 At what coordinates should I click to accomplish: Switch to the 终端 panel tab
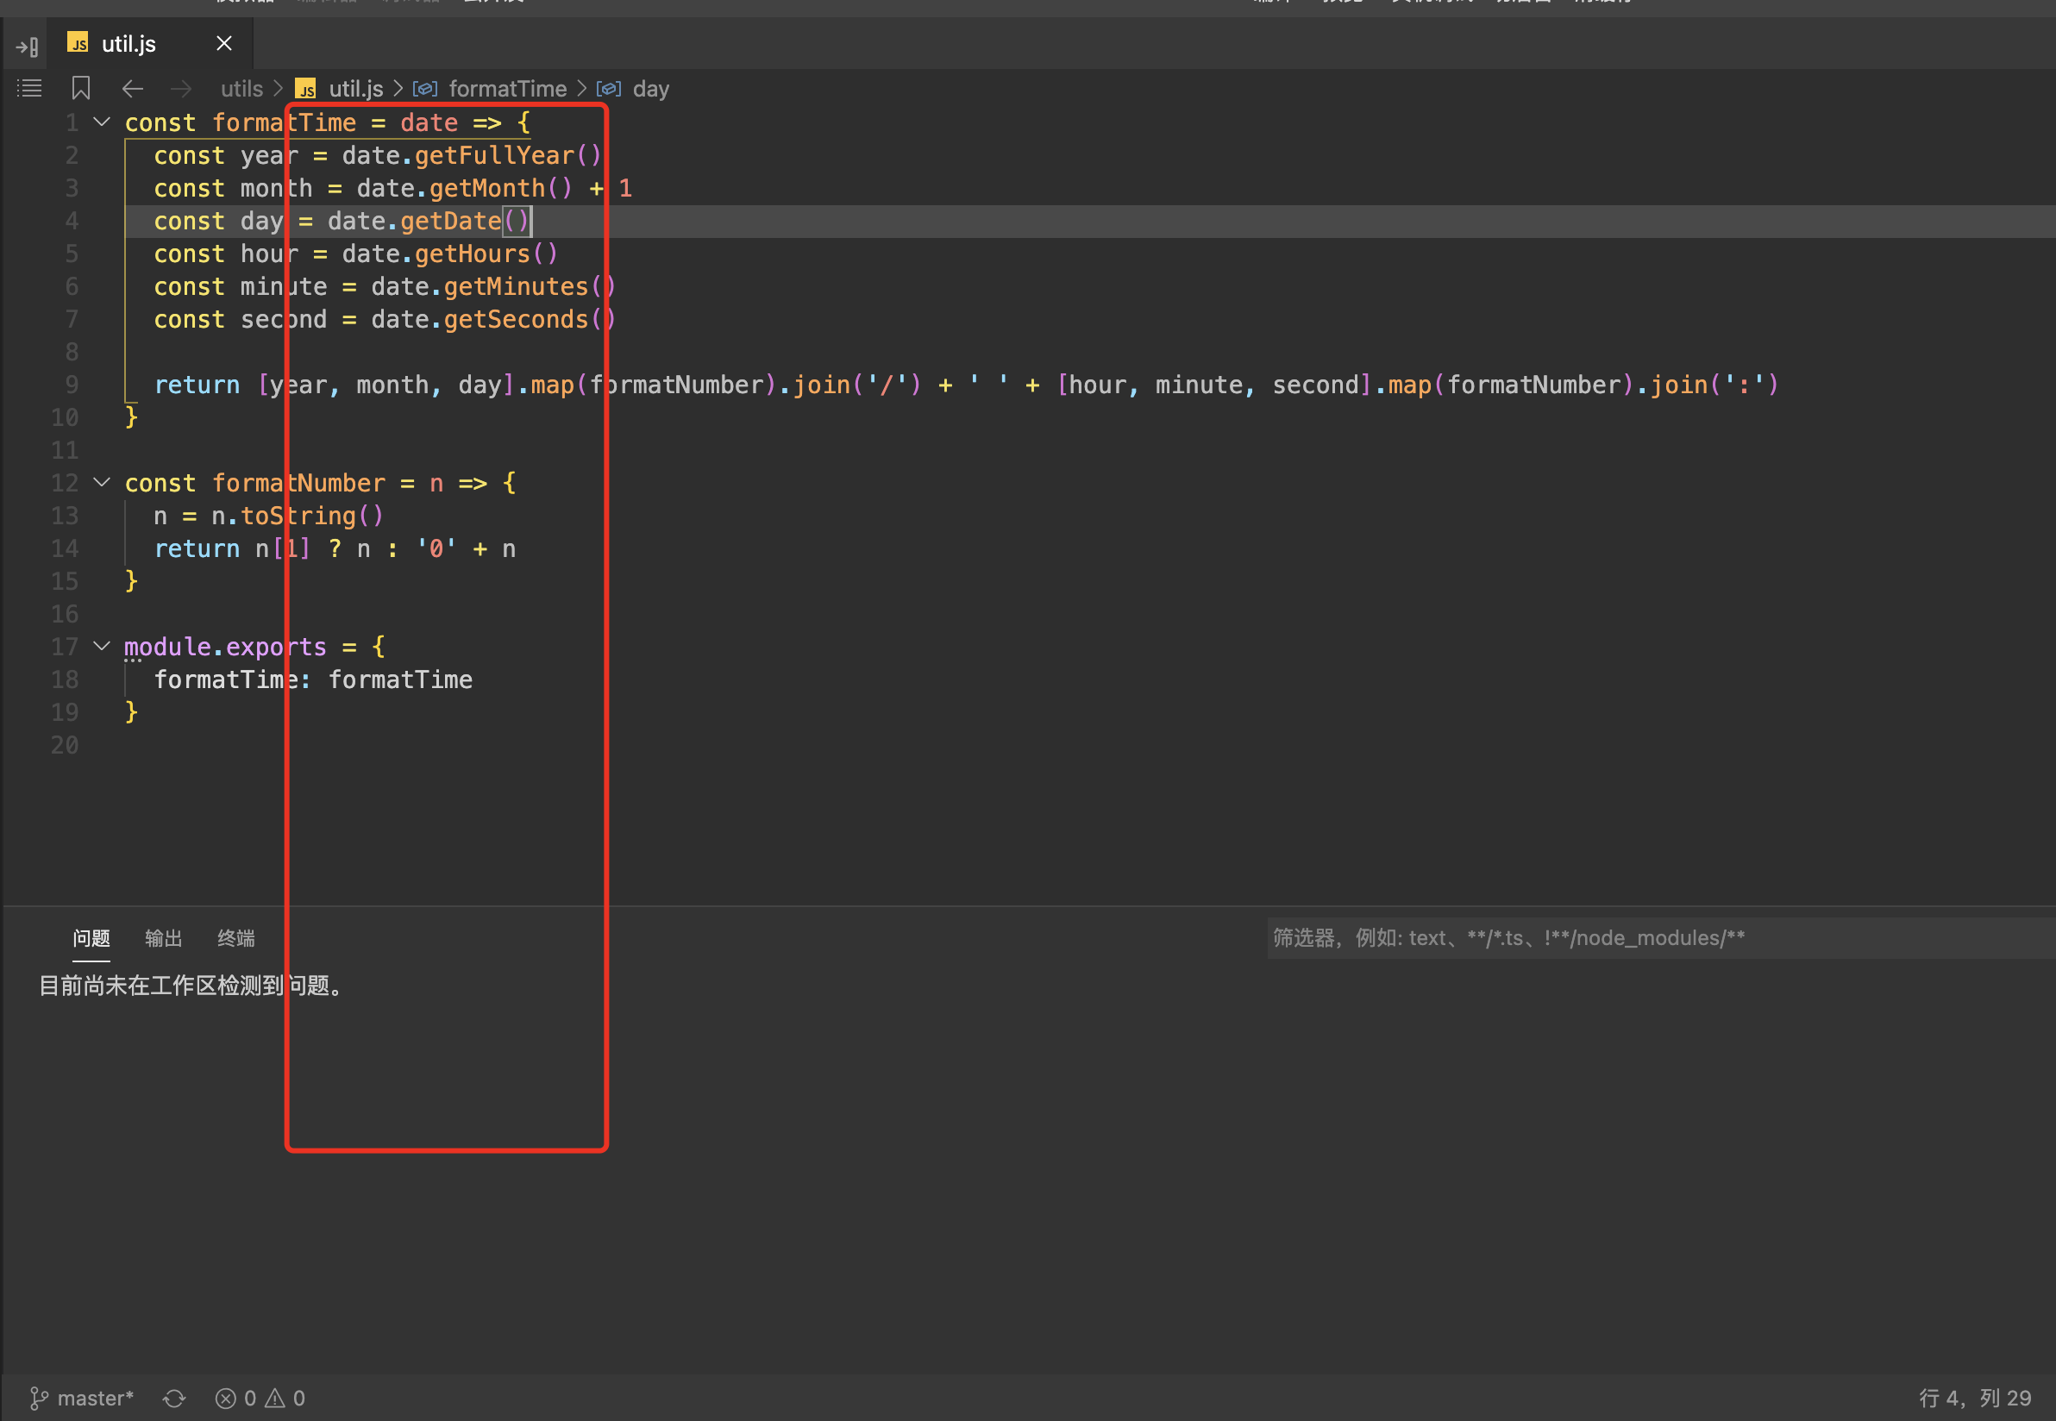tap(236, 937)
